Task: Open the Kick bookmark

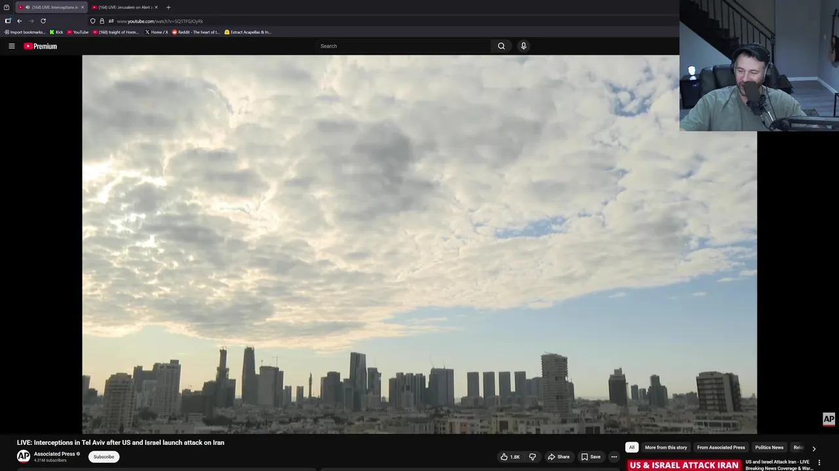Action: click(x=56, y=32)
